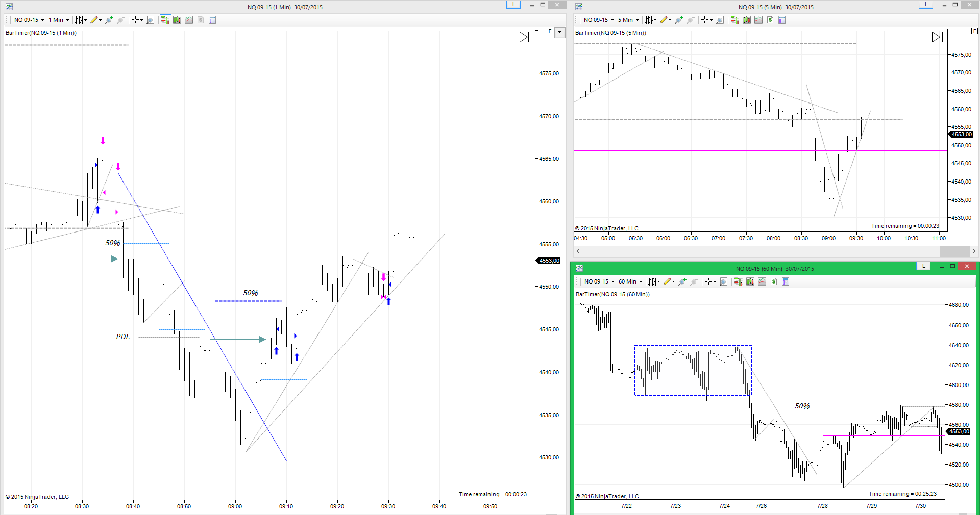Open Properties icon in 5 Min chart
The width and height of the screenshot is (980, 515).
coord(782,20)
